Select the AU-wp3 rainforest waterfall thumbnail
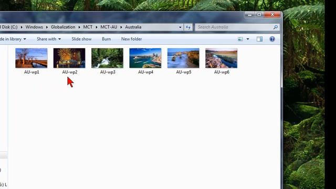 [x=107, y=58]
